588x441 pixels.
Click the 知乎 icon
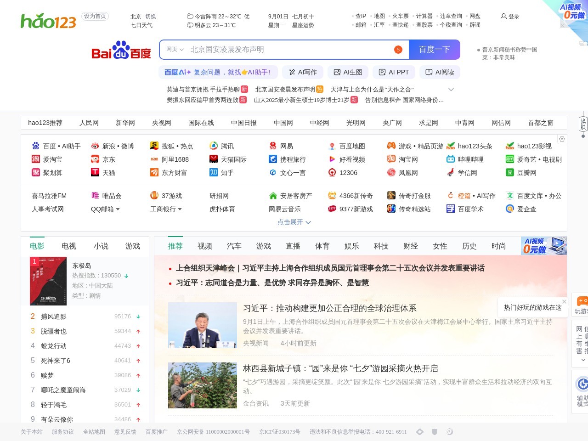[x=214, y=172]
